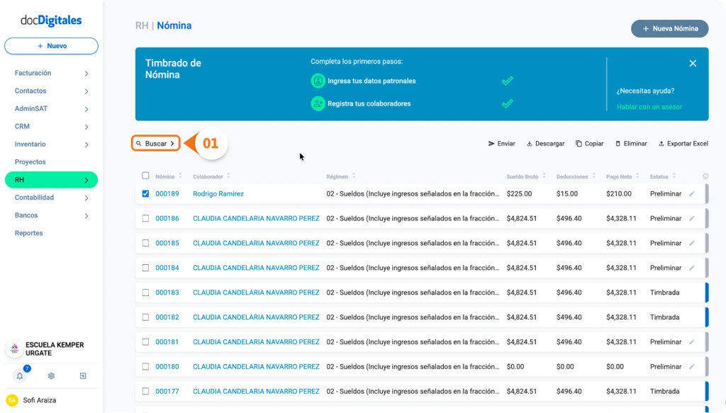Open payroll number 000177 link
Viewport: 726px width, 413px height.
167,391
